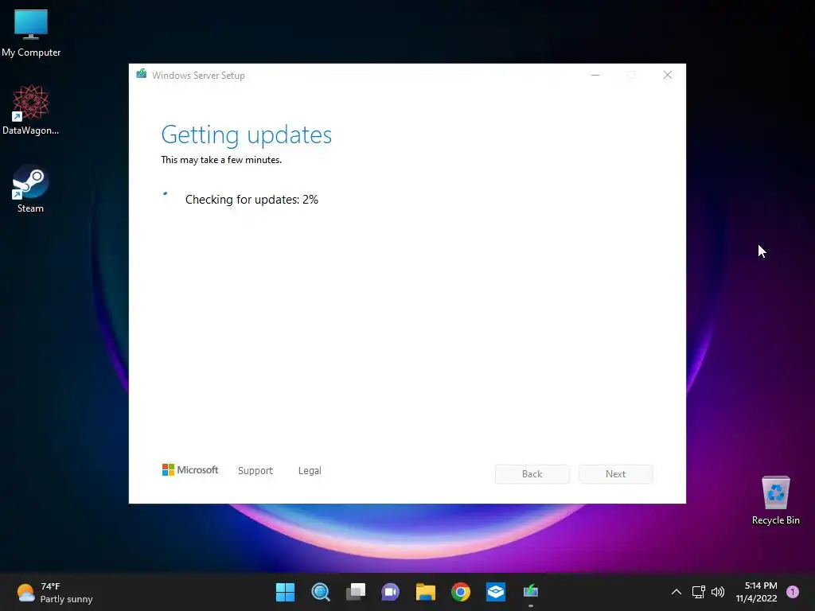
Task: Minimize the Windows Server Setup window
Action: [595, 76]
